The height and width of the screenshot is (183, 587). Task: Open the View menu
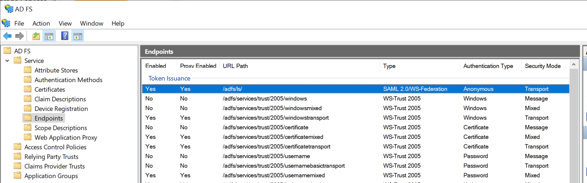click(65, 23)
